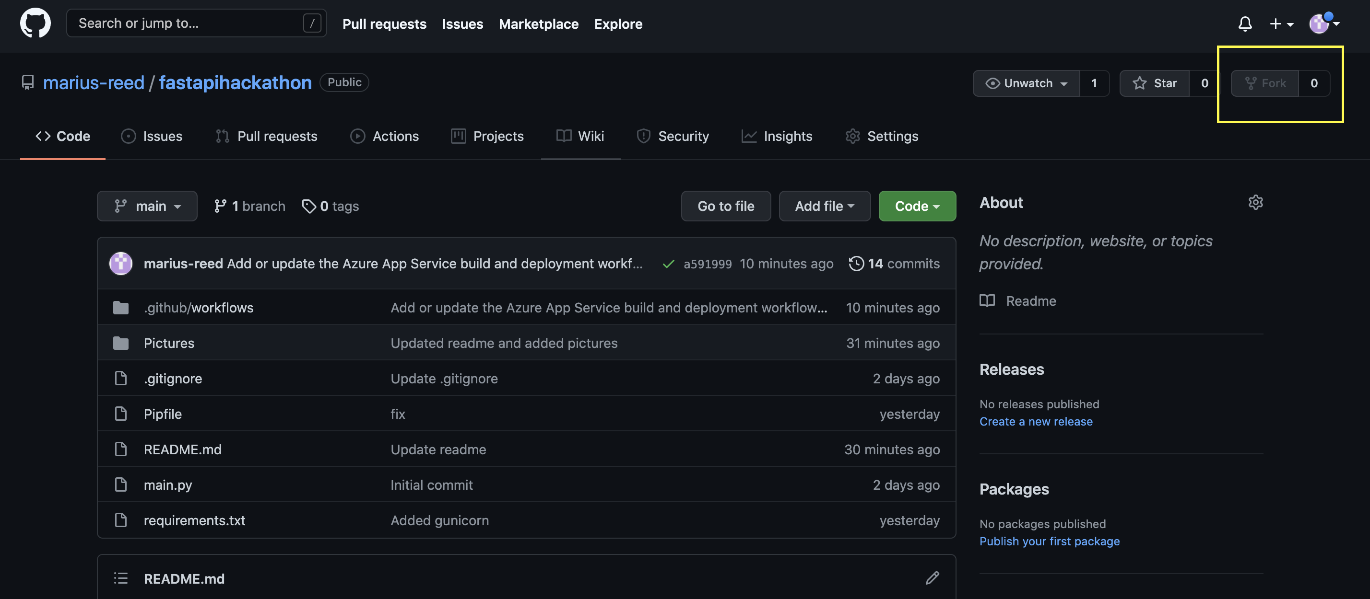Image resolution: width=1370 pixels, height=599 pixels.
Task: Click the slash shortcut icon in search
Action: pyautogui.click(x=312, y=23)
